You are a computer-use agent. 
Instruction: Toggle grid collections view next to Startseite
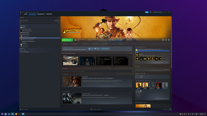(x=59, y=18)
